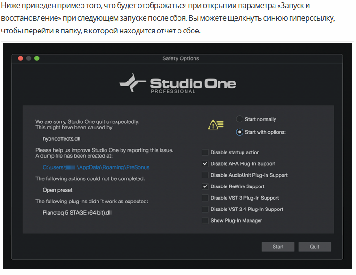
Task: Click 'A dump file has been created at' text
Action: 74,156
